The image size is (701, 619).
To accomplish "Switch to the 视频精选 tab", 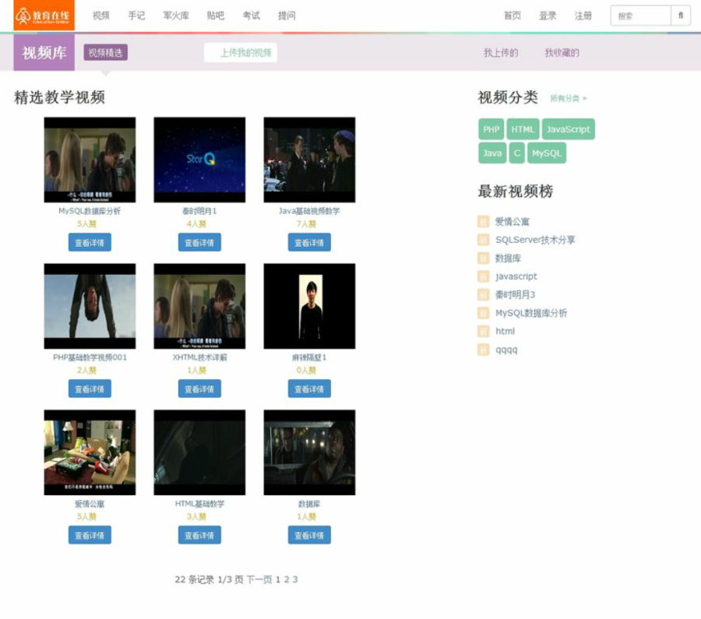I will tap(105, 52).
